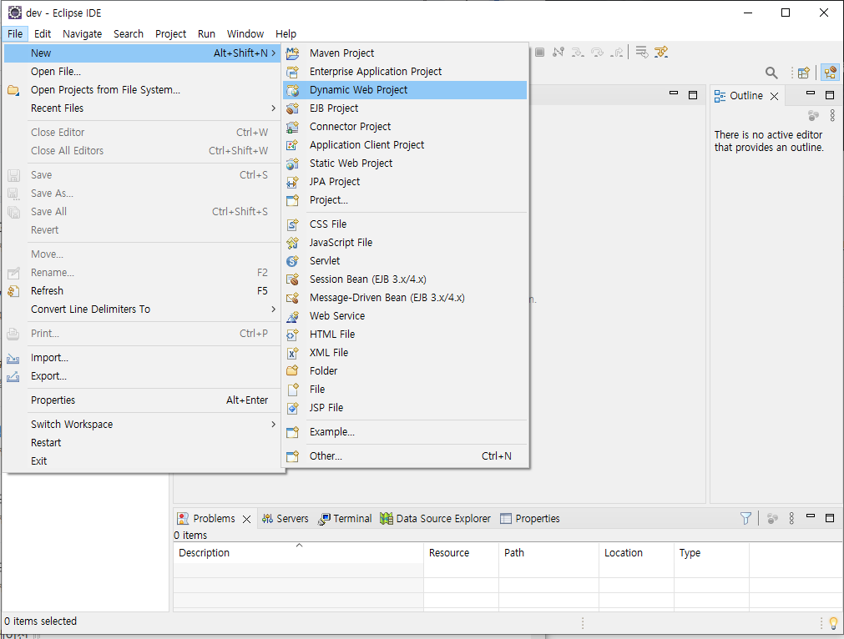Open the Navigate menu
This screenshot has height=639, width=844.
(83, 34)
